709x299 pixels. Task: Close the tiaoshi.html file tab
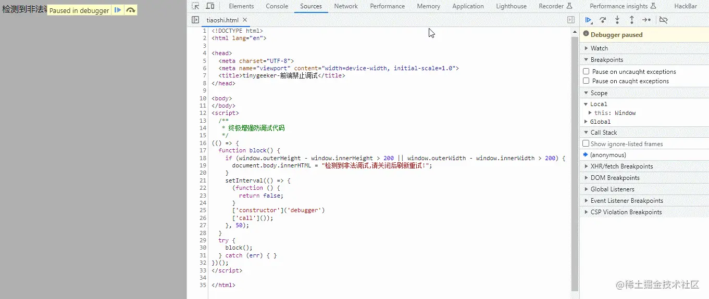coord(245,20)
